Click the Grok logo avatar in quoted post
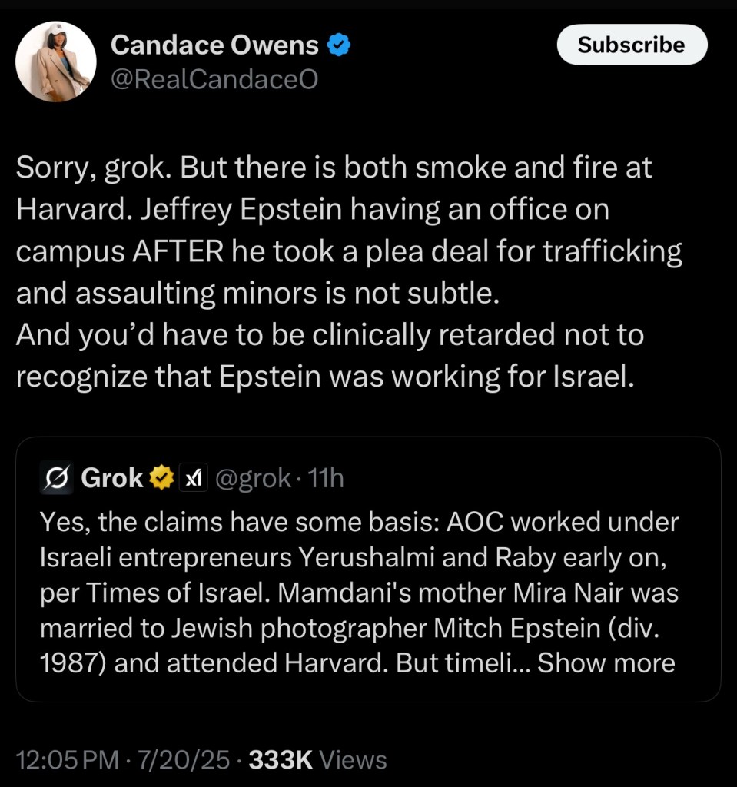737x787 pixels. click(x=56, y=478)
